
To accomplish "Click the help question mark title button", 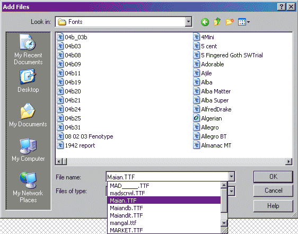I will [281, 7].
